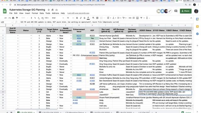This screenshot has width=201, height=113.
Task: Open the Edit menu
Action: [16, 13]
